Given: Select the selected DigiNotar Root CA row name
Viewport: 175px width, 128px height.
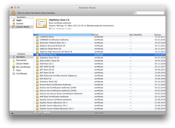Looking at the screenshot, I should pos(48,55).
